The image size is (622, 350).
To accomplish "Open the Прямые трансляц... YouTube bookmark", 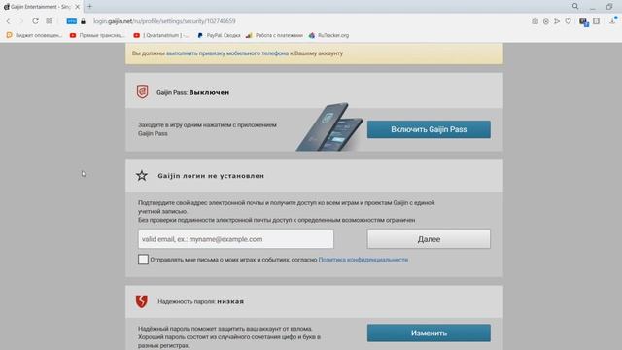I will [x=97, y=35].
